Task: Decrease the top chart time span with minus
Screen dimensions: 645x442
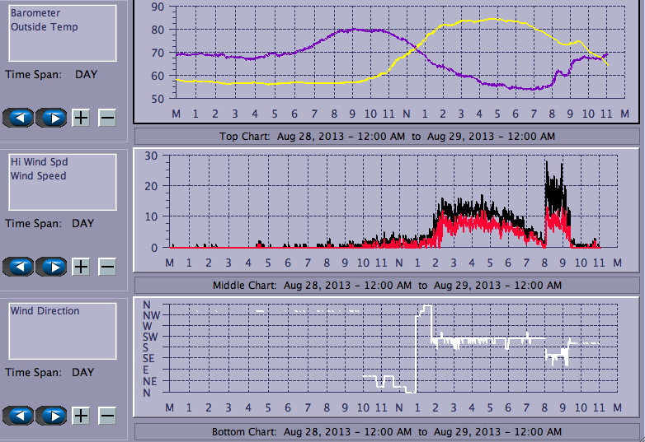Action: tap(107, 117)
